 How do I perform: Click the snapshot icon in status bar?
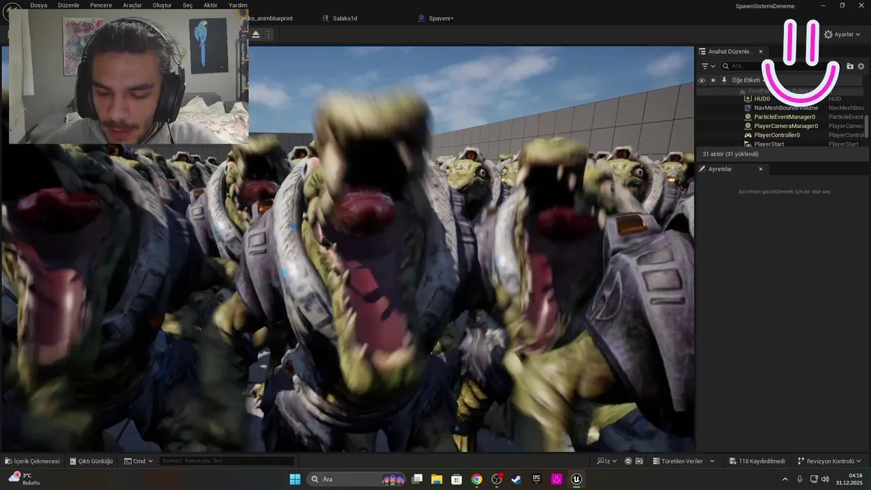click(x=639, y=461)
